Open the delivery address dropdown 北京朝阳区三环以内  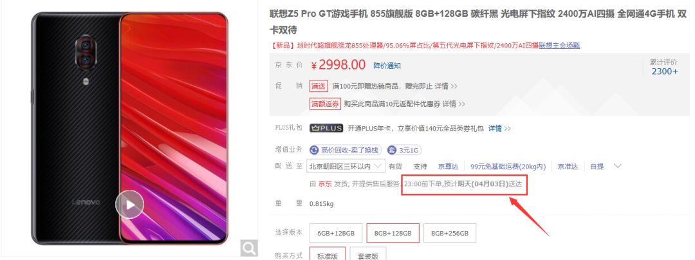point(346,166)
